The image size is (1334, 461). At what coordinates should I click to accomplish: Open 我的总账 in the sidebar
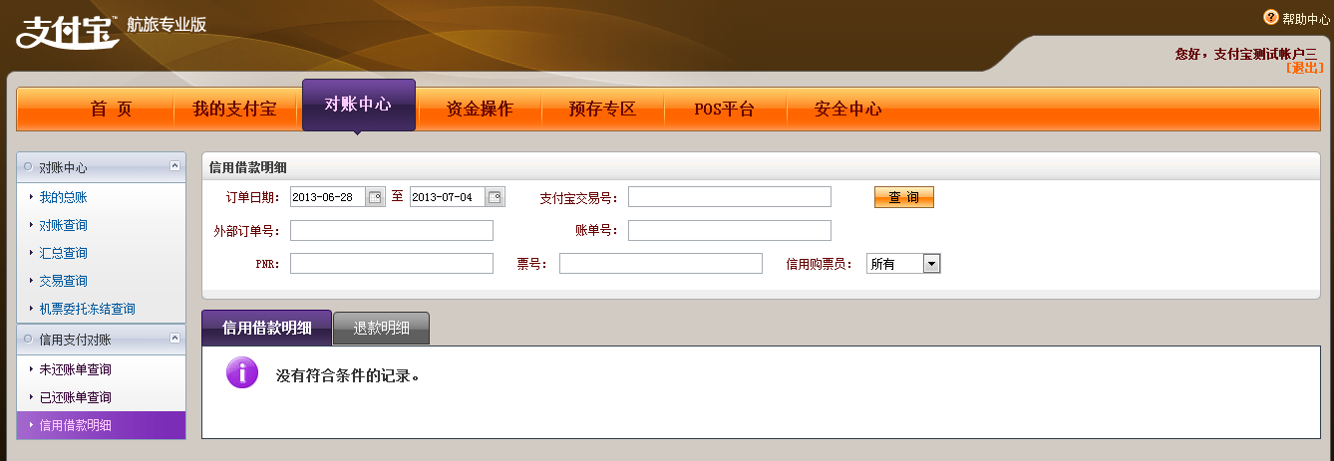click(63, 197)
